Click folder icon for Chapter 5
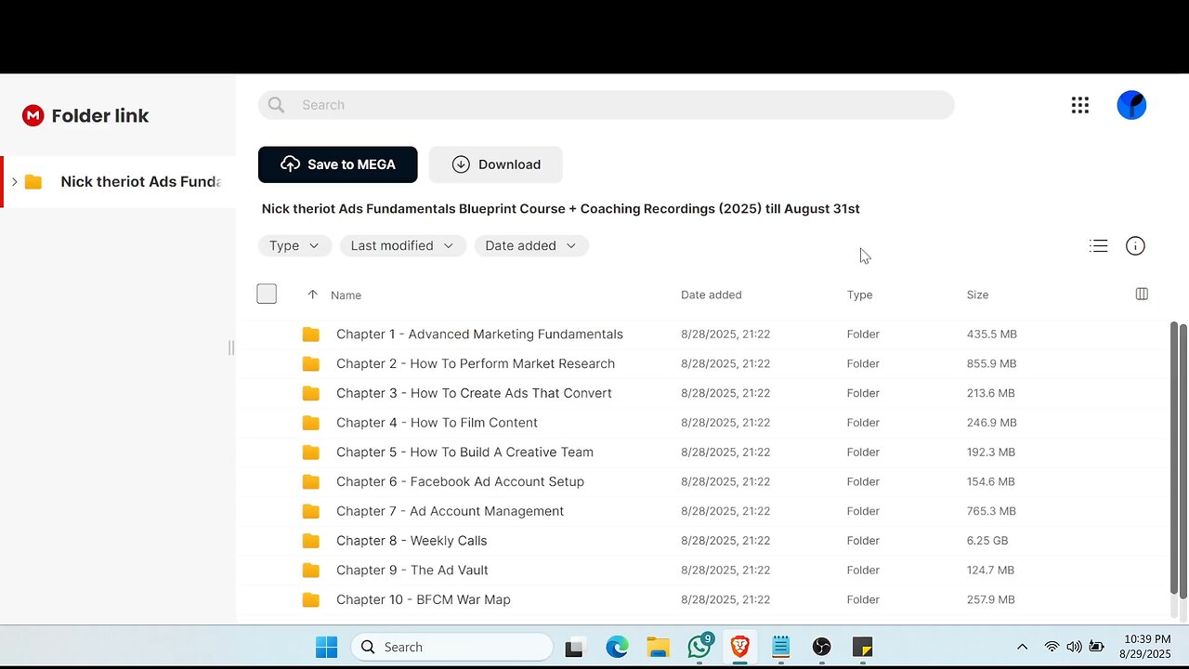This screenshot has height=669, width=1189. (311, 453)
